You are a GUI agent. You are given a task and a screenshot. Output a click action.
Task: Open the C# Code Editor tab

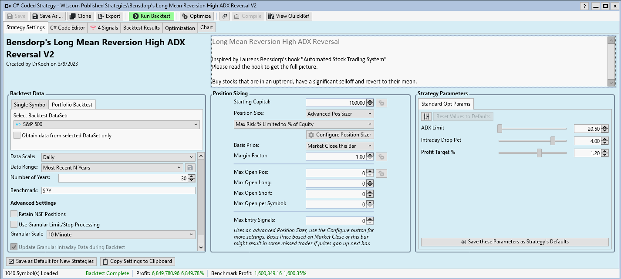67,28
